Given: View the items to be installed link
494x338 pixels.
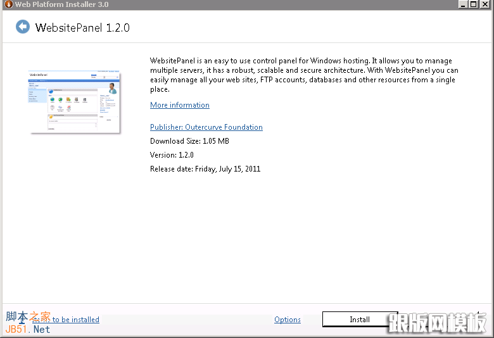Looking at the screenshot, I should 65,320.
